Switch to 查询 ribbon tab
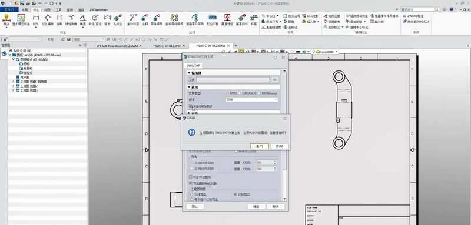The height and width of the screenshot is (225, 471). [x=70, y=10]
